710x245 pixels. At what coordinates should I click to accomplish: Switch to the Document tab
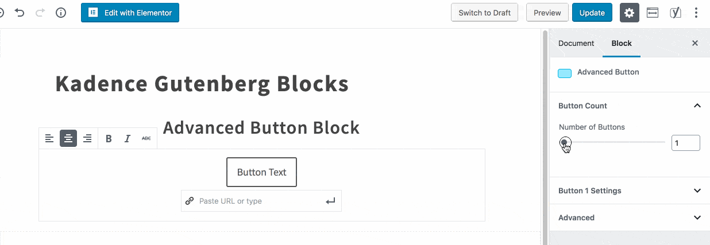pos(576,43)
